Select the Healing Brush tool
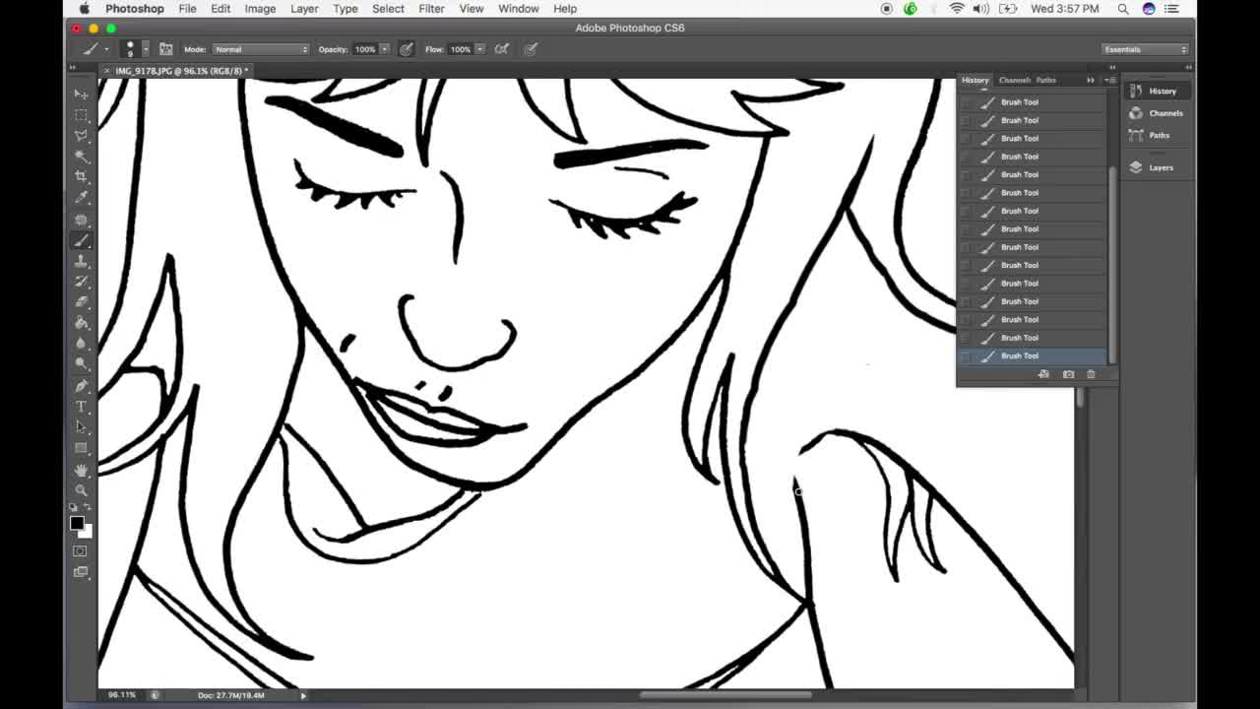 [82, 220]
